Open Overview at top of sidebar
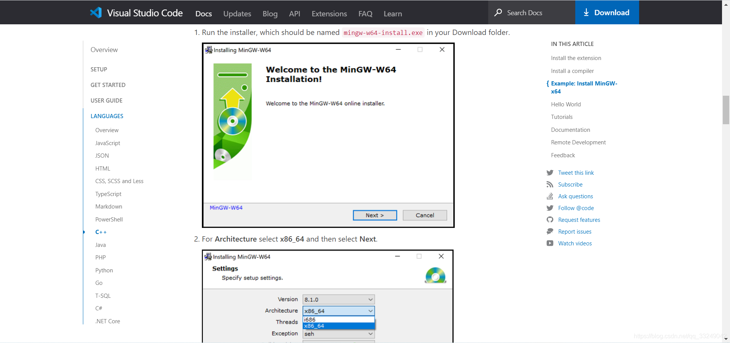The width and height of the screenshot is (730, 343). [x=104, y=50]
